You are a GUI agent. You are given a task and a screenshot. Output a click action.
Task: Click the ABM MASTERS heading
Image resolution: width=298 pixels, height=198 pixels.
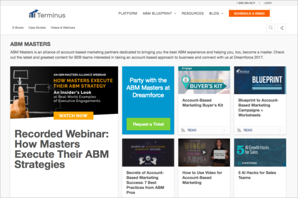pyautogui.click(x=30, y=44)
